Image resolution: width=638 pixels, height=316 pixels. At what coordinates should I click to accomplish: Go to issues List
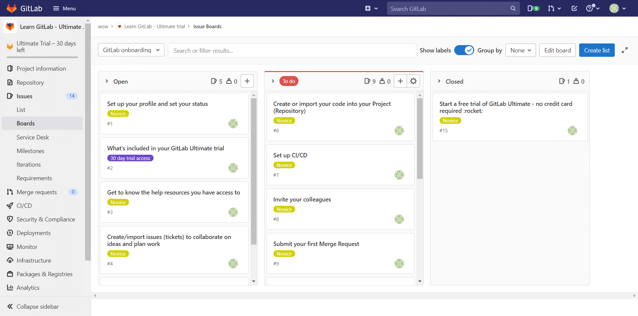21,110
